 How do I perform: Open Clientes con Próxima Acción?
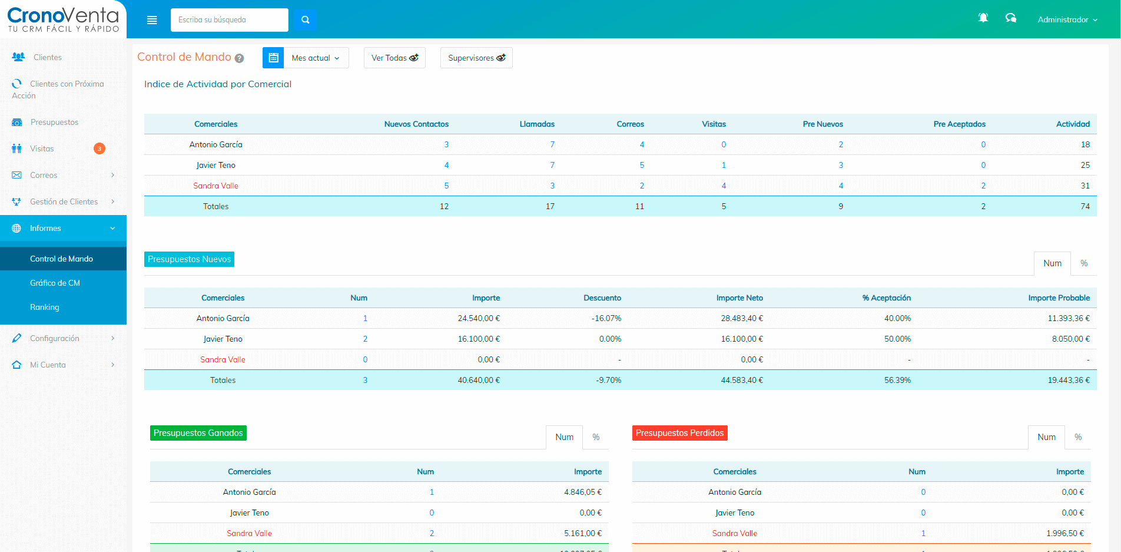63,90
